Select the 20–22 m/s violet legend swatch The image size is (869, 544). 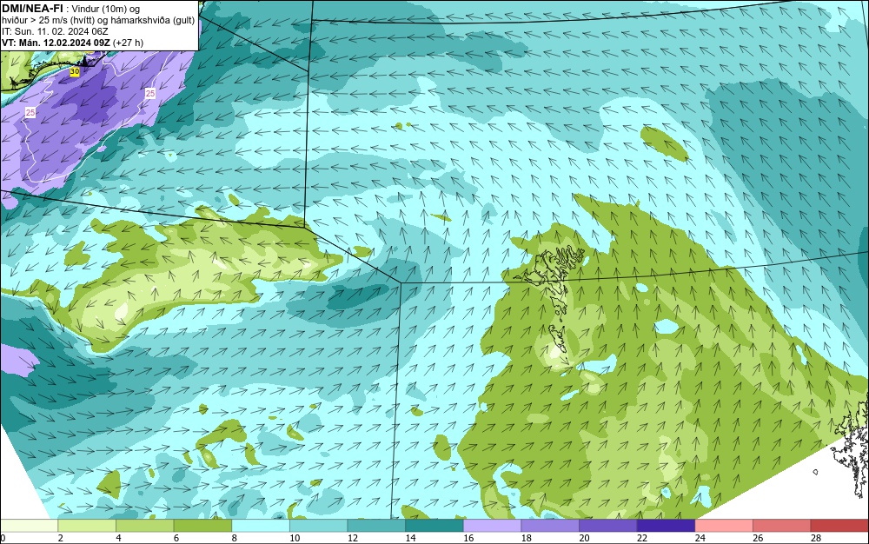point(608,526)
